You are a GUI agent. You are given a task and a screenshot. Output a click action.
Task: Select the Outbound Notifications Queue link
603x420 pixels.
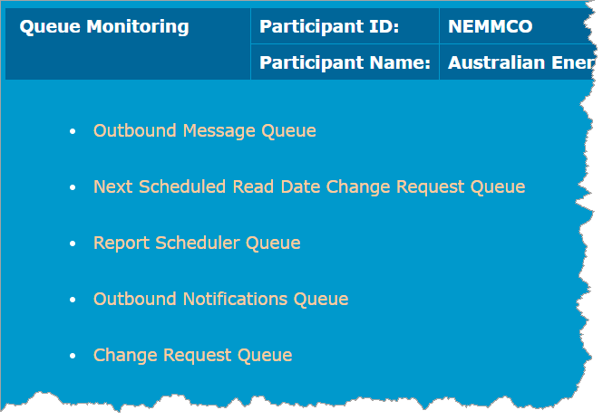tap(220, 300)
